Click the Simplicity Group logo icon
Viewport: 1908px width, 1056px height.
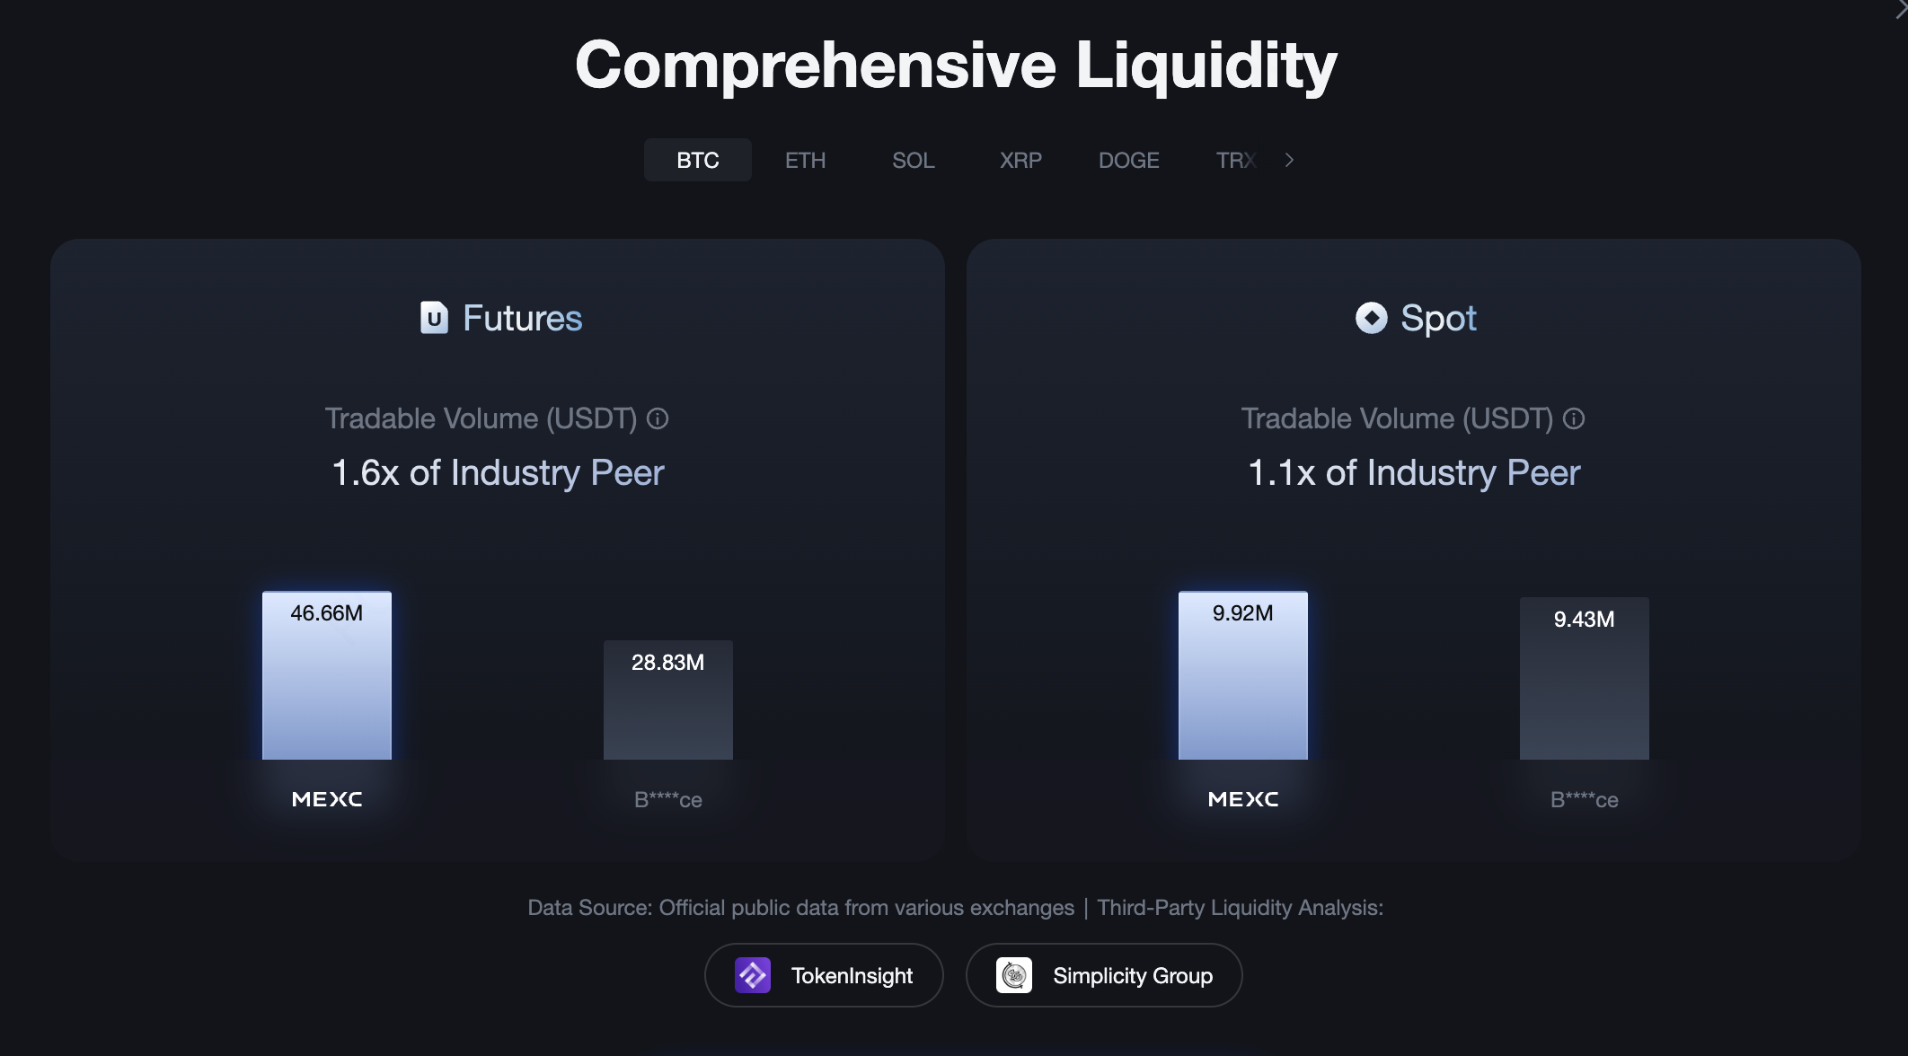pos(1014,975)
